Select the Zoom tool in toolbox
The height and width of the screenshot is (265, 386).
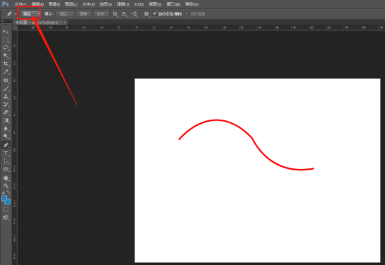(x=6, y=186)
